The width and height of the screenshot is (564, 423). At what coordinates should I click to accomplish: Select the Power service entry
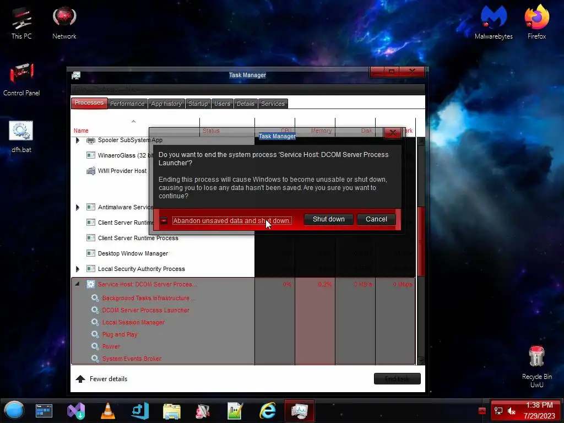111,346
